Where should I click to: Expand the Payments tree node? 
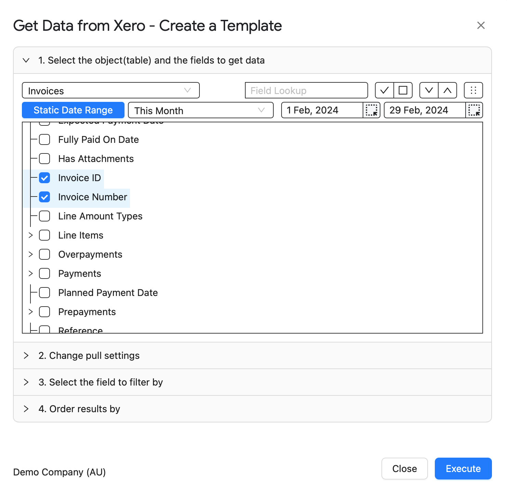pos(31,273)
